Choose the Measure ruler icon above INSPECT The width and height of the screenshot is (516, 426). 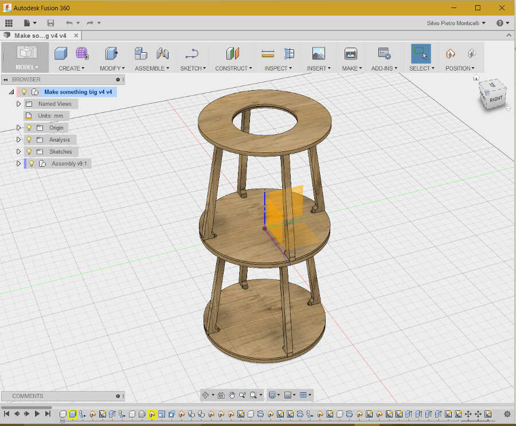268,54
